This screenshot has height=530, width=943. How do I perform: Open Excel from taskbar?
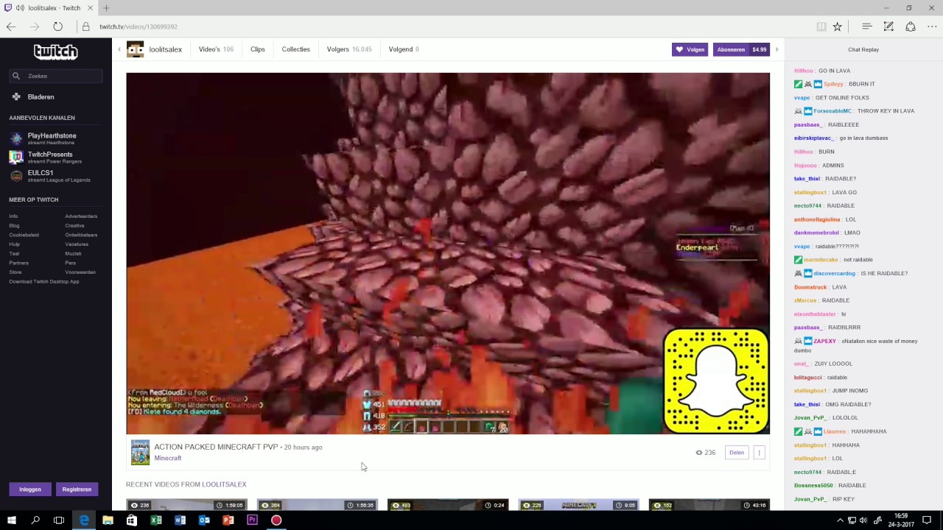click(x=156, y=520)
